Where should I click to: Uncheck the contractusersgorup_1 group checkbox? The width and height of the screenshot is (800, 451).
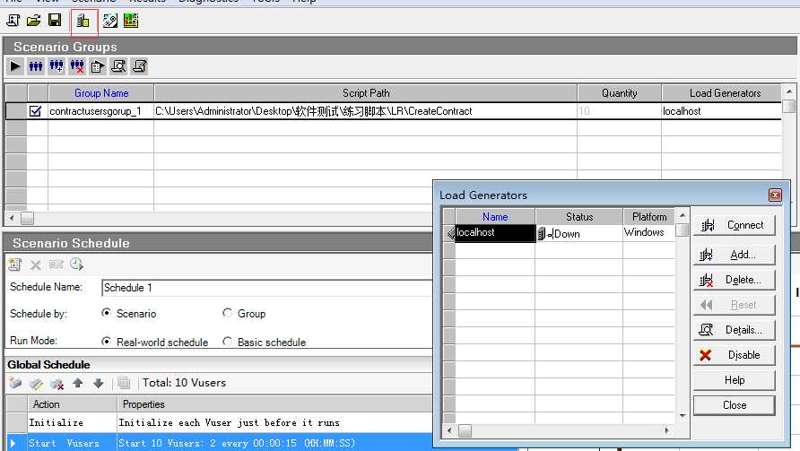(35, 110)
